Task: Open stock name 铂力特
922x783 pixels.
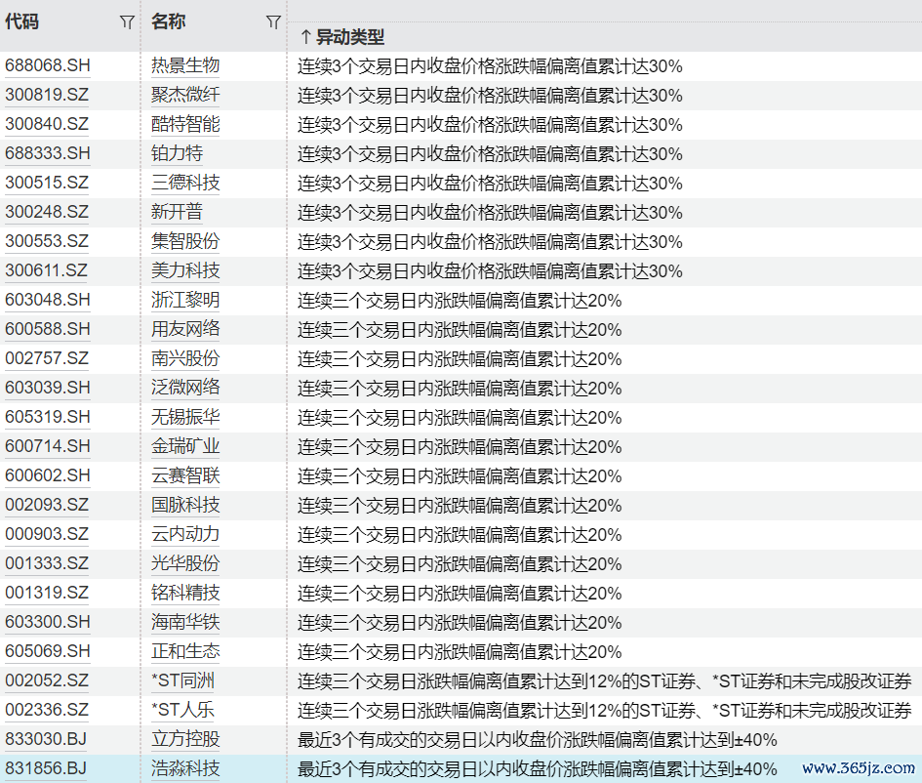Action: (177, 153)
